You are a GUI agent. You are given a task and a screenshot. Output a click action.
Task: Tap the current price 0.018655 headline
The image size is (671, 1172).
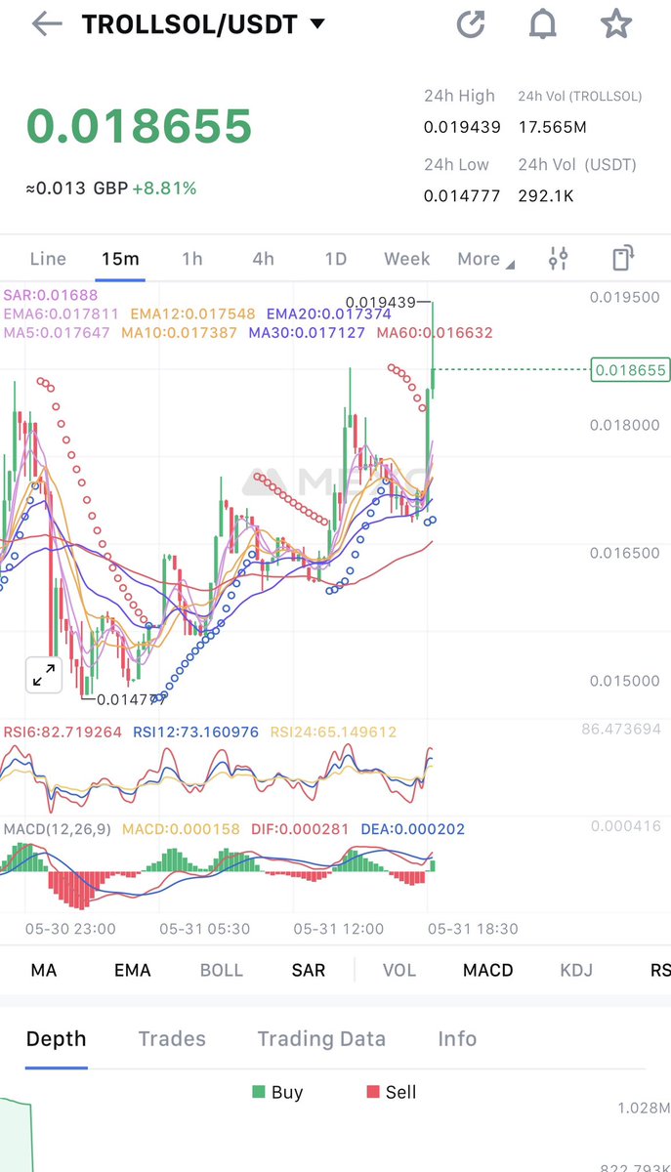click(139, 126)
